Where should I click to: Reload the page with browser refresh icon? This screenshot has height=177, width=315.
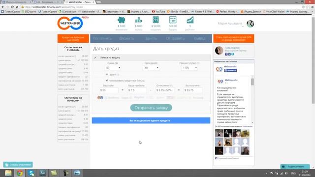point(12,7)
